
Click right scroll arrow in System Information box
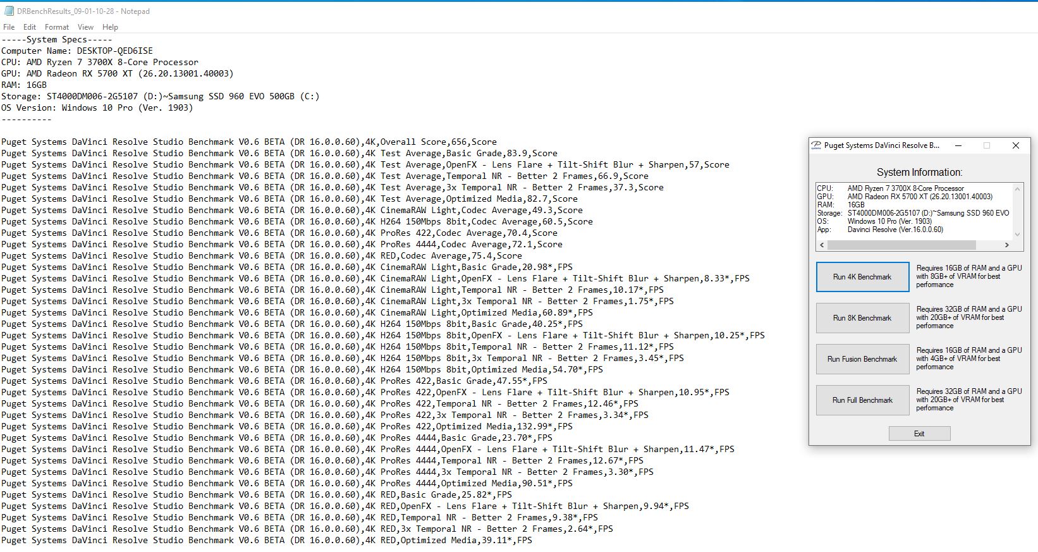1006,245
